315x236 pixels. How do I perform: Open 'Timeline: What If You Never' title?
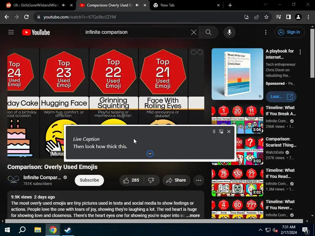(280, 204)
